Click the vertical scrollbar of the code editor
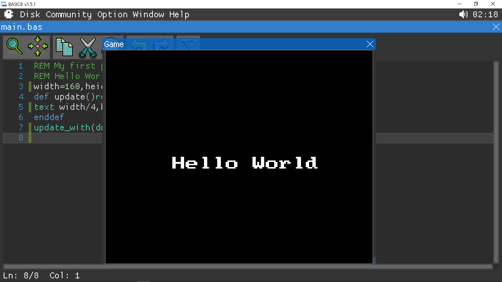Image resolution: width=502 pixels, height=282 pixels. 496,162
